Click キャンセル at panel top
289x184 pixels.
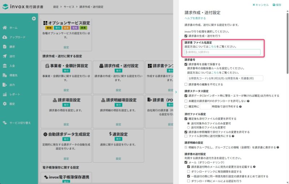pyautogui.click(x=260, y=5)
